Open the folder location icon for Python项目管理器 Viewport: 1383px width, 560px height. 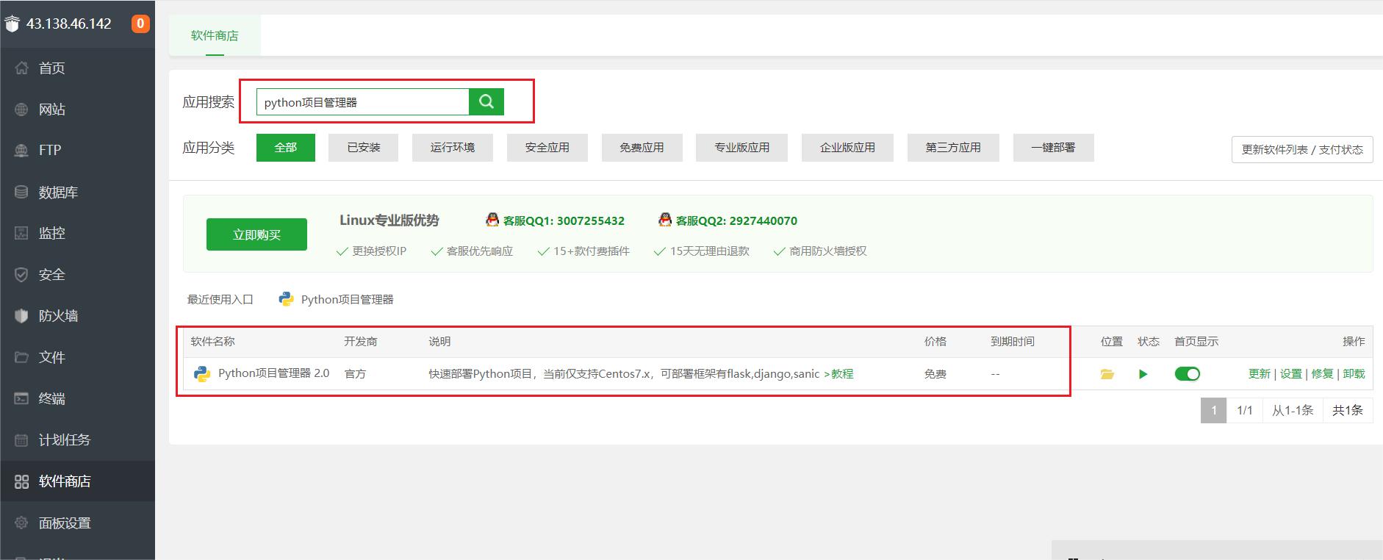1107,374
